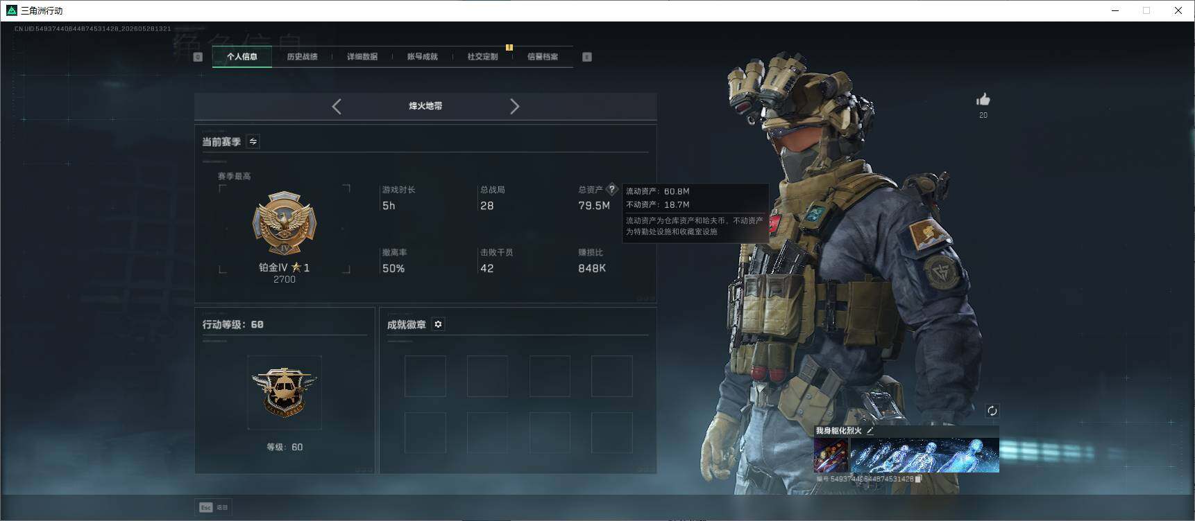
Task: Go to the 账号成就 tab
Action: pos(423,57)
